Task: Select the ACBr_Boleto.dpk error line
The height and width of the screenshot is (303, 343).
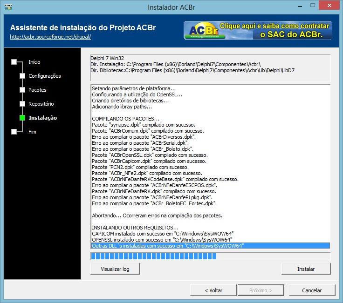Action: tap(143, 149)
